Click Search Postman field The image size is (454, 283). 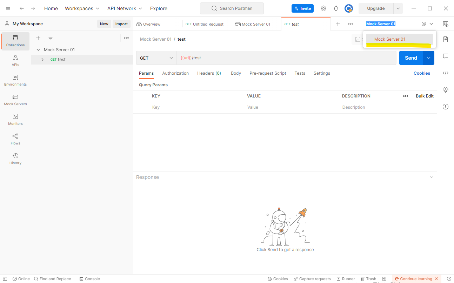(232, 8)
